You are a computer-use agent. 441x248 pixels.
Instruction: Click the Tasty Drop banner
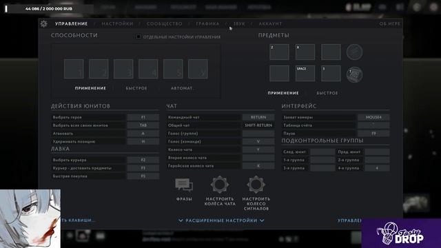[x=401, y=234]
